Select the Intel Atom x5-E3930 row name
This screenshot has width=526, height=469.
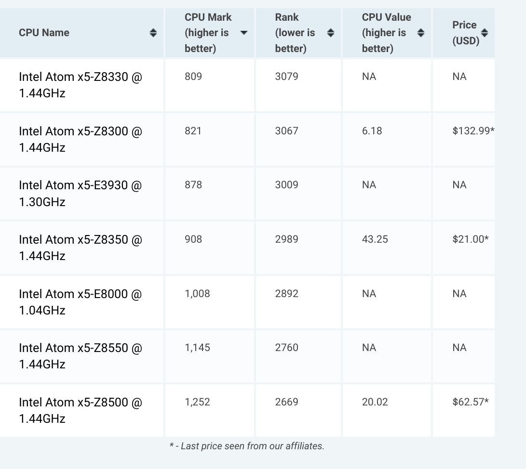click(x=81, y=193)
